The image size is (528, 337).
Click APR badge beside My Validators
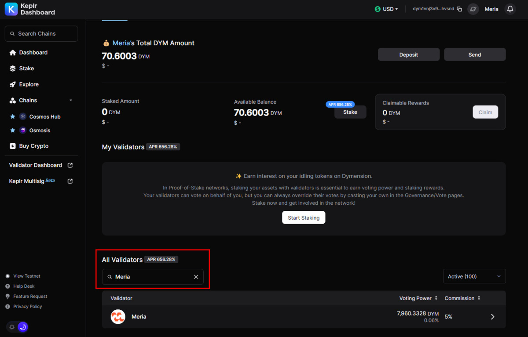tap(163, 147)
